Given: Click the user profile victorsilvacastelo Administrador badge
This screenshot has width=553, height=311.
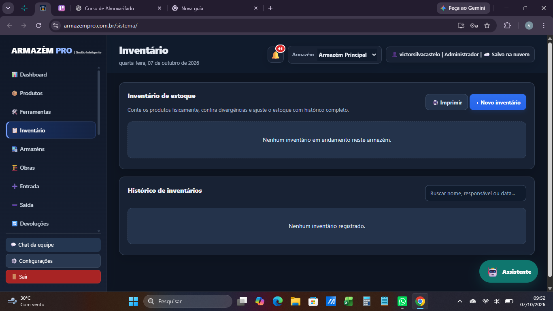Looking at the screenshot, I should click(460, 55).
